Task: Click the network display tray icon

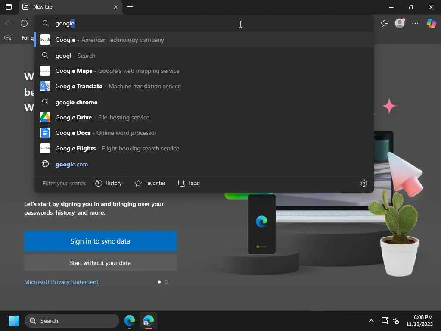Action: [385, 321]
